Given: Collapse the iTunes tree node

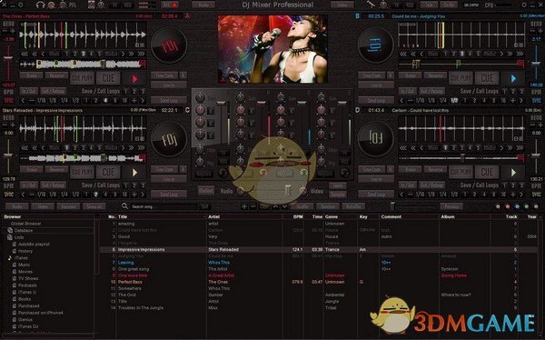Looking at the screenshot, I should click(x=10, y=258).
